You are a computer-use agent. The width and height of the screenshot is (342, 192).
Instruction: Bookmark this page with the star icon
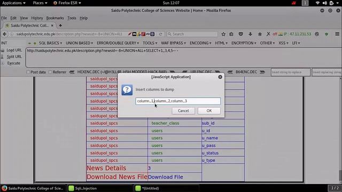coord(223,34)
